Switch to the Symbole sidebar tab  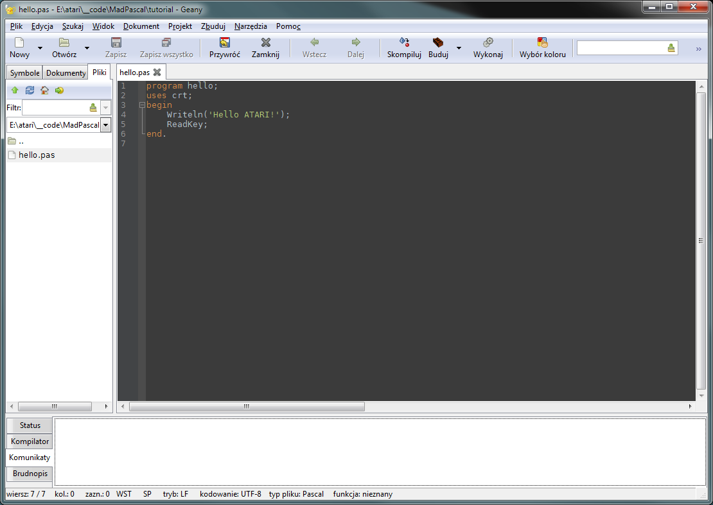24,73
